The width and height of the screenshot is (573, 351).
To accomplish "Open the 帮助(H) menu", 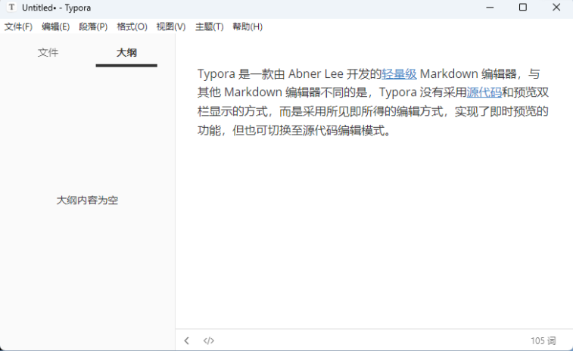I will (248, 26).
